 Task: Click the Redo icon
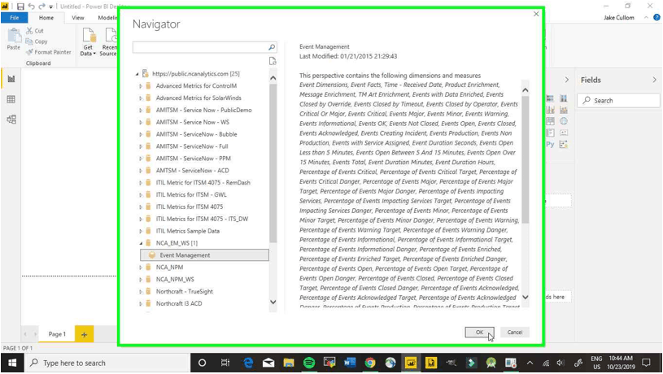[41, 7]
